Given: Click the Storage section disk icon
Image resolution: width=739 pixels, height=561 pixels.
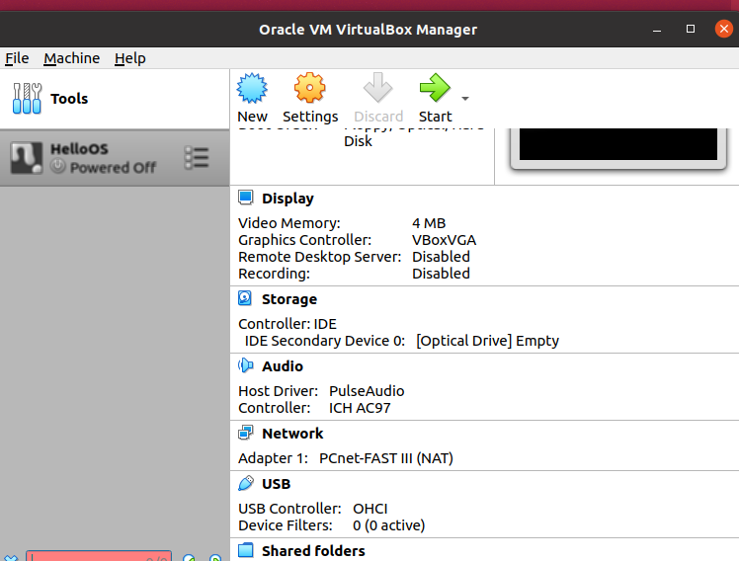Looking at the screenshot, I should click(x=246, y=299).
